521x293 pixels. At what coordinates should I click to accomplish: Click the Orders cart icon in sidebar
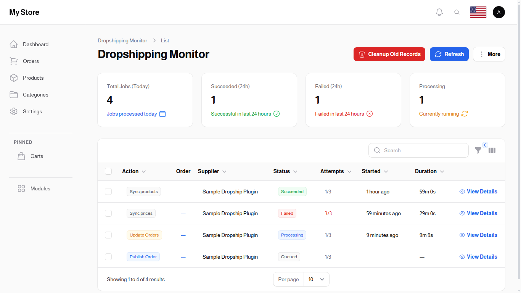coord(14,61)
